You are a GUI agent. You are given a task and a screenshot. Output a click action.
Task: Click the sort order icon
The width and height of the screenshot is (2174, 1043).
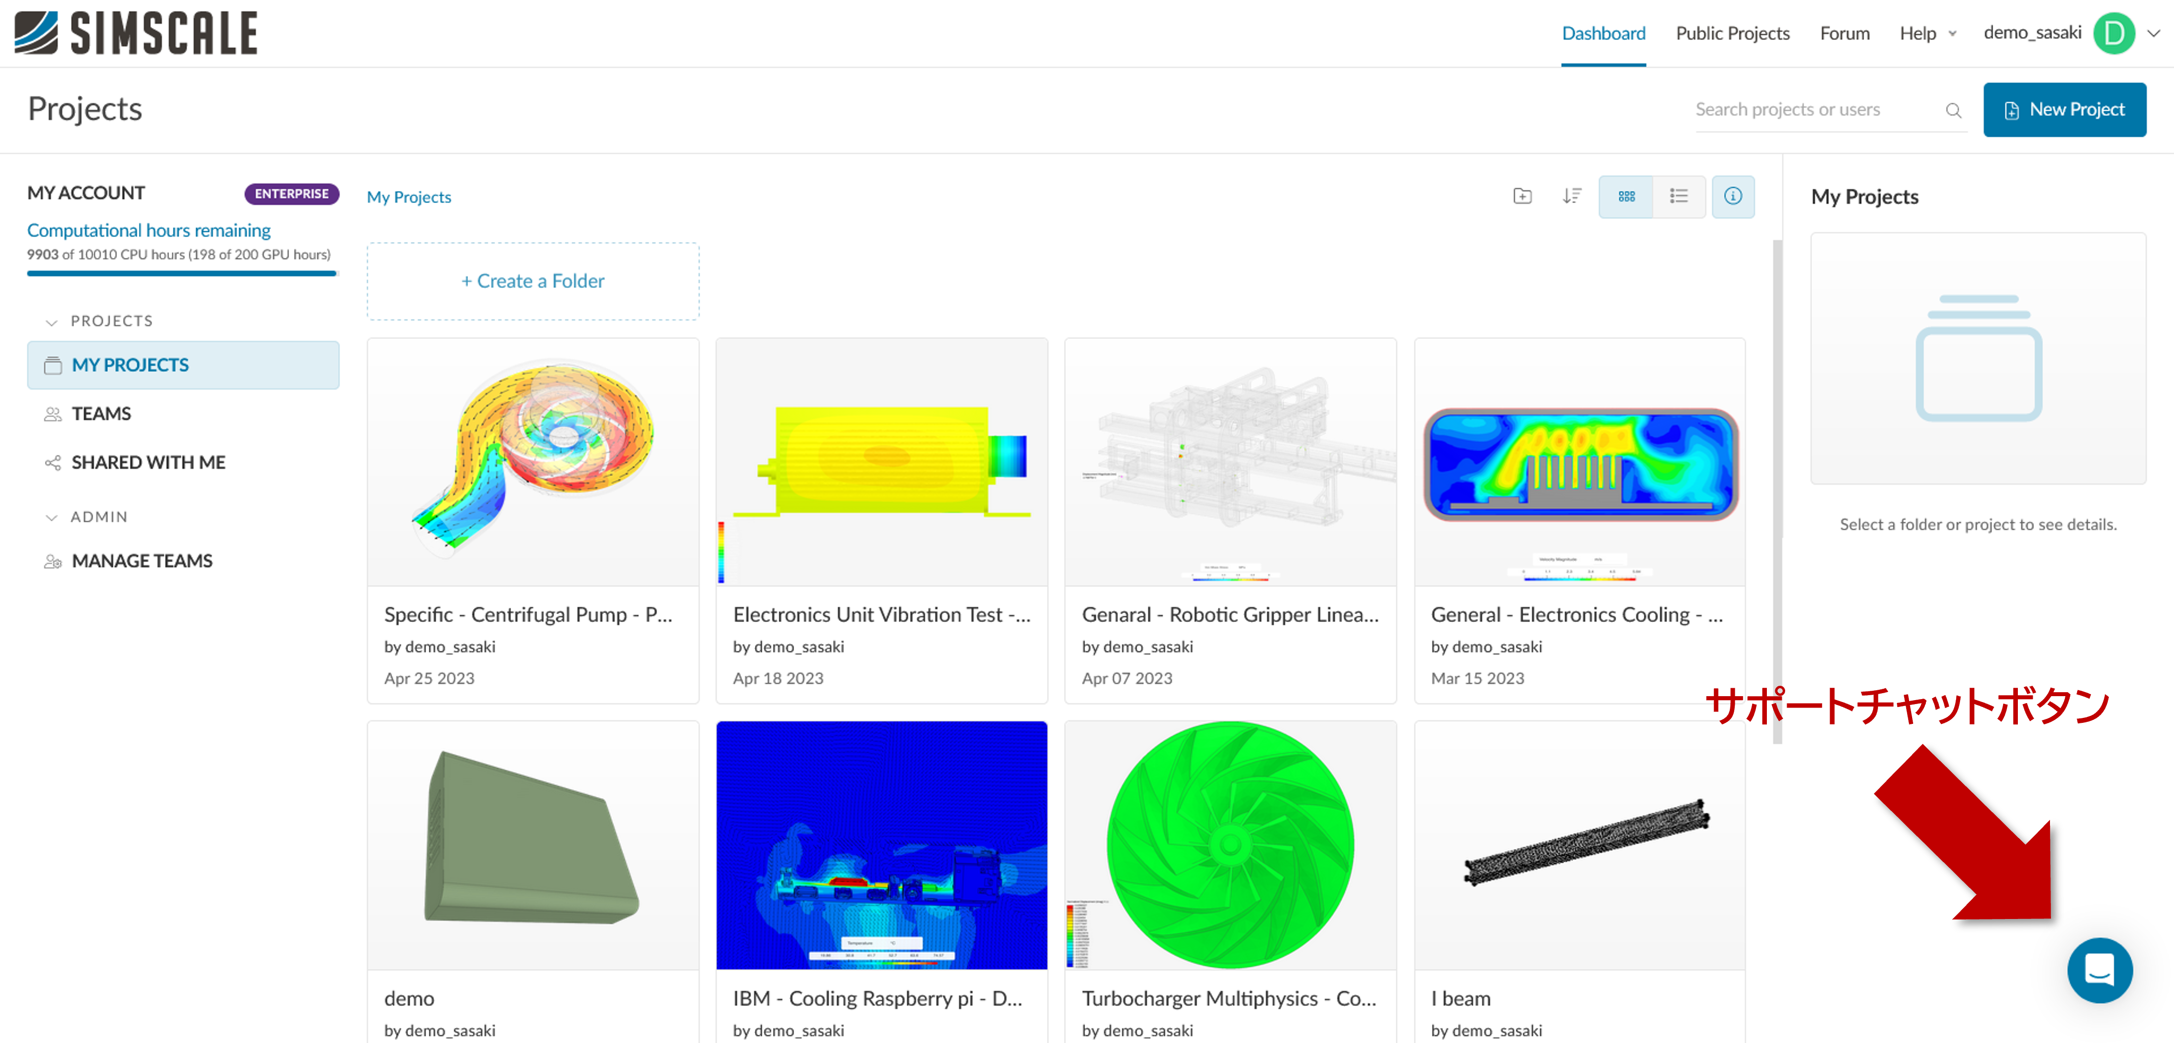coord(1571,196)
